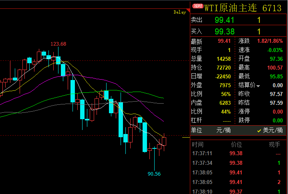Image resolution: width=288 pixels, height=194 pixels.
Task: Click the 买入 label
Action: (x=197, y=32)
